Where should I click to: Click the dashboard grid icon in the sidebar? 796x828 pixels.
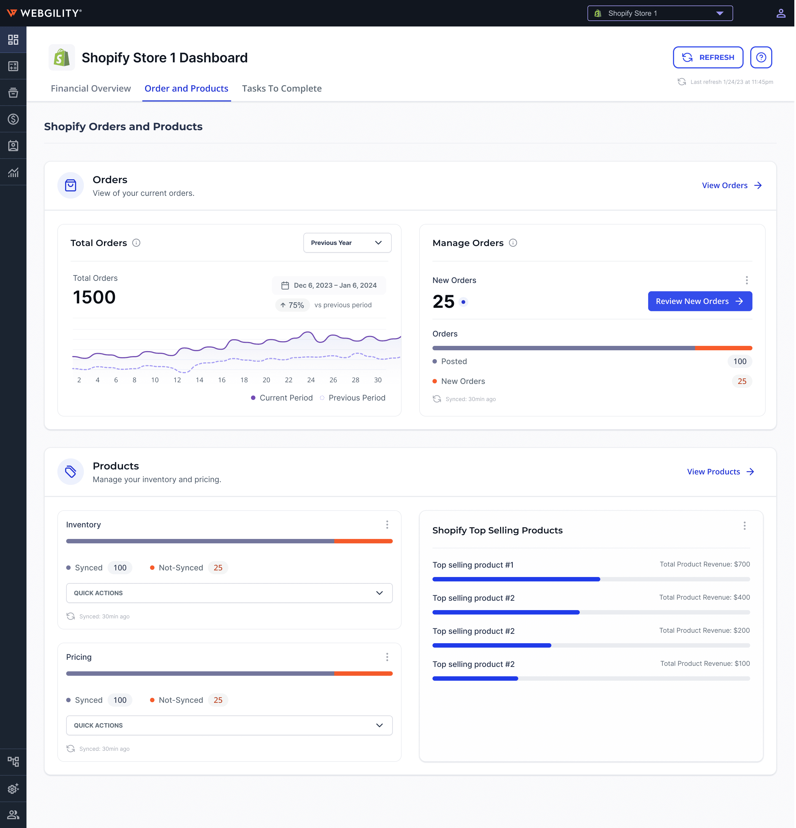(x=13, y=40)
